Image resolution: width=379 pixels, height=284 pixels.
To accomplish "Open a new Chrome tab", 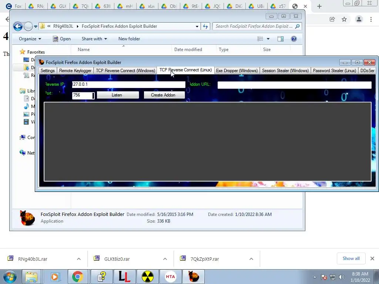I will pyautogui.click(x=319, y=6).
